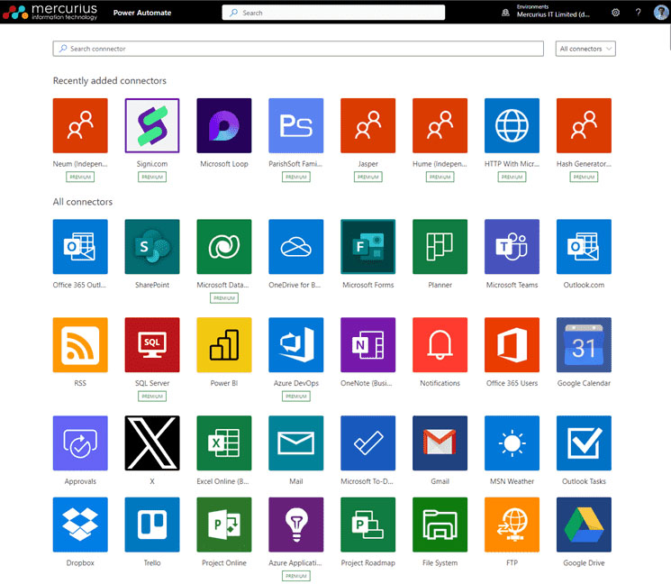The height and width of the screenshot is (584, 671).
Task: Open the Microsoft Loop connector
Action: (223, 125)
